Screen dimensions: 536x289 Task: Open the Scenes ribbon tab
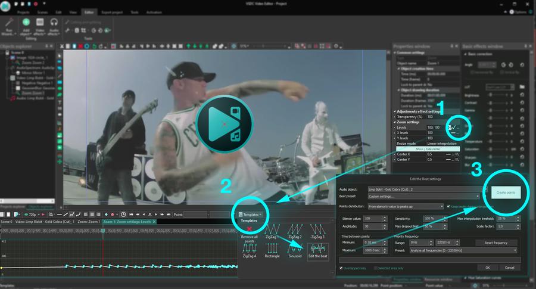click(42, 13)
